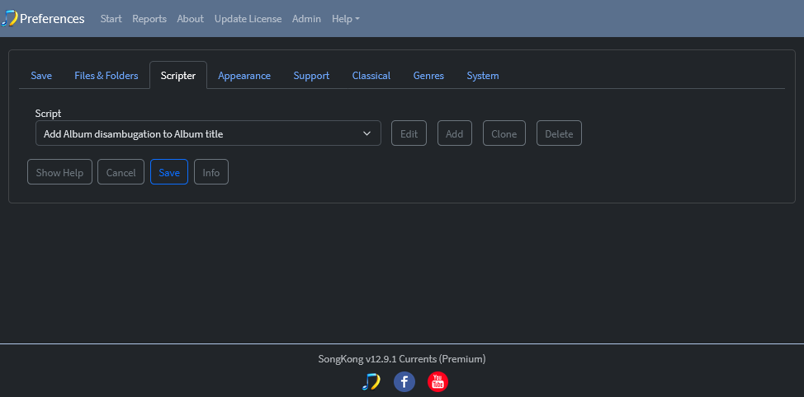Click the Show Help button
Image resolution: width=804 pixels, height=397 pixels.
coord(59,172)
